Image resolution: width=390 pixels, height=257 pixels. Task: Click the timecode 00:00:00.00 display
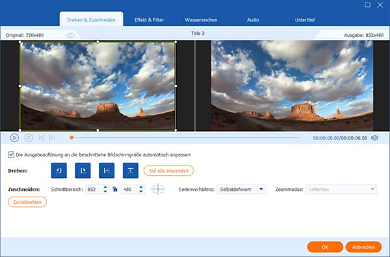click(x=326, y=138)
